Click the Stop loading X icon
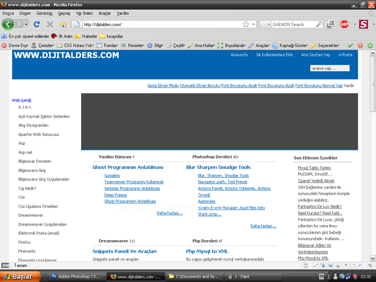Image resolution: width=376 pixels, height=282 pixels. (50, 24)
